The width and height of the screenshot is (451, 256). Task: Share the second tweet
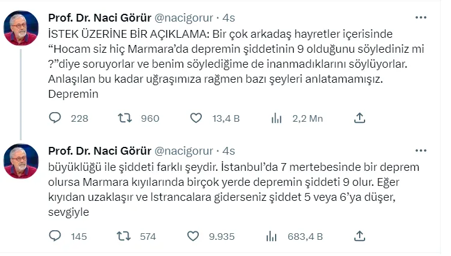(x=360, y=236)
